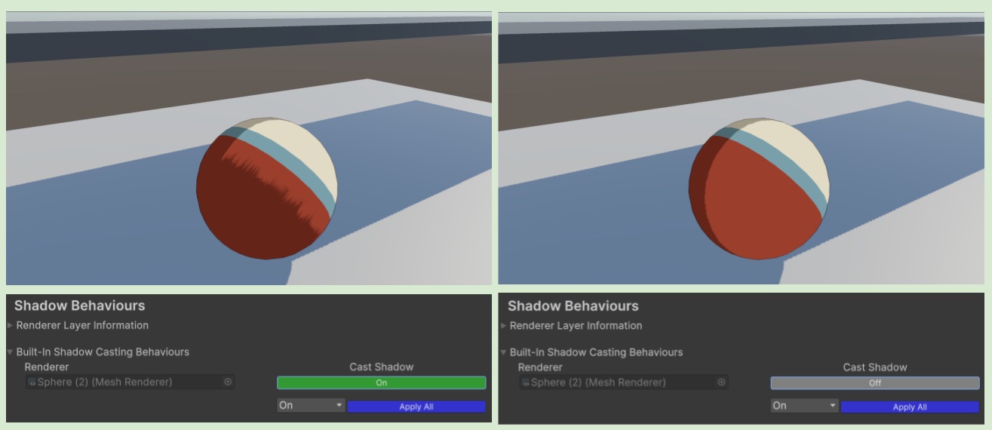Toggle the grey Cast Shadow Off button
Image resolution: width=992 pixels, height=430 pixels.
coord(874,382)
